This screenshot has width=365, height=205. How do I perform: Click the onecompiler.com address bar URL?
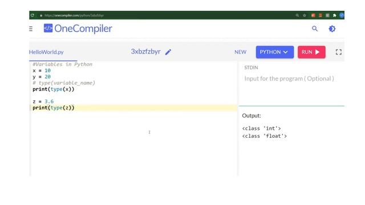(74, 15)
